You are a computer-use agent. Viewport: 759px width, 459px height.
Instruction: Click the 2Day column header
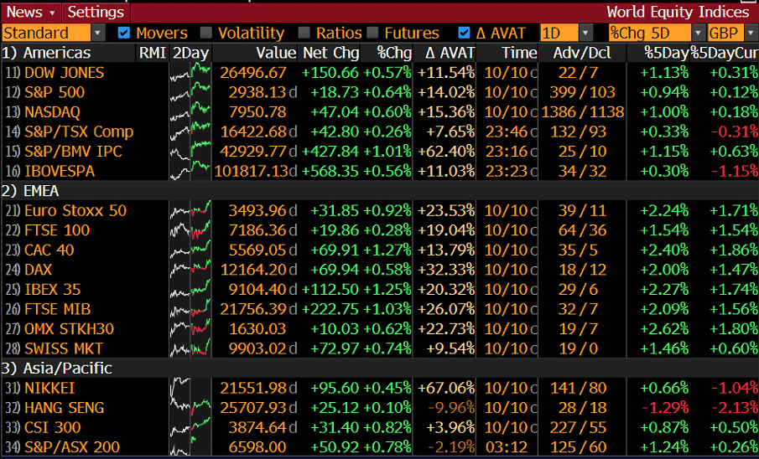[x=190, y=53]
